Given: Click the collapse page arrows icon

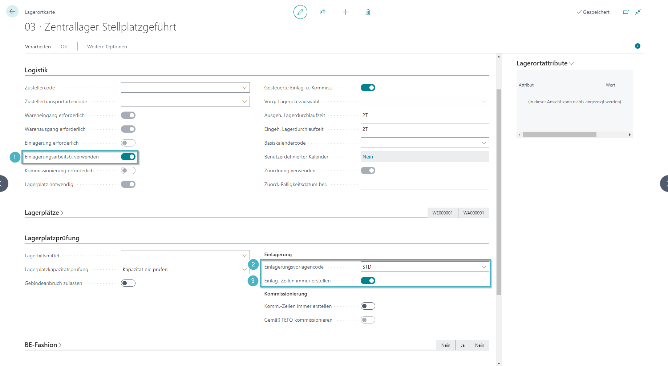Looking at the screenshot, I should pos(638,12).
